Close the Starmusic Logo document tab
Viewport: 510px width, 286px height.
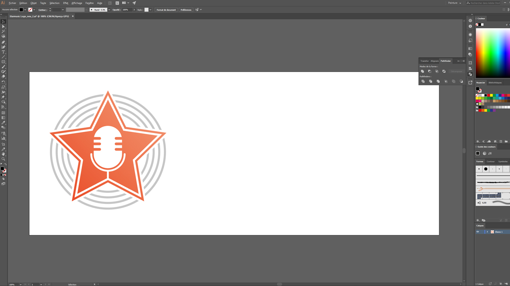click(x=73, y=16)
